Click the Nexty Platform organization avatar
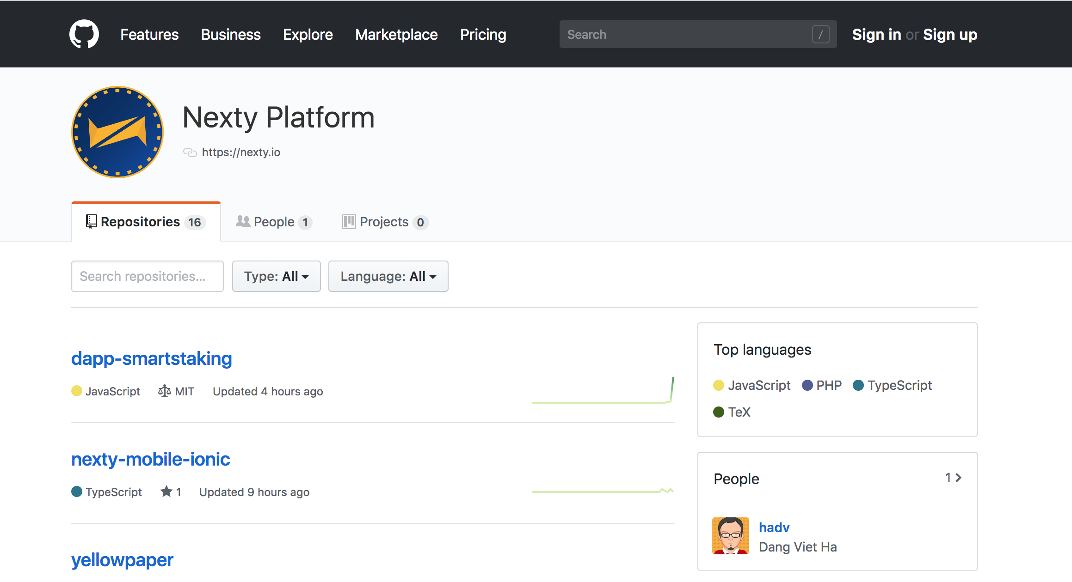This screenshot has height=582, width=1072. 117,132
